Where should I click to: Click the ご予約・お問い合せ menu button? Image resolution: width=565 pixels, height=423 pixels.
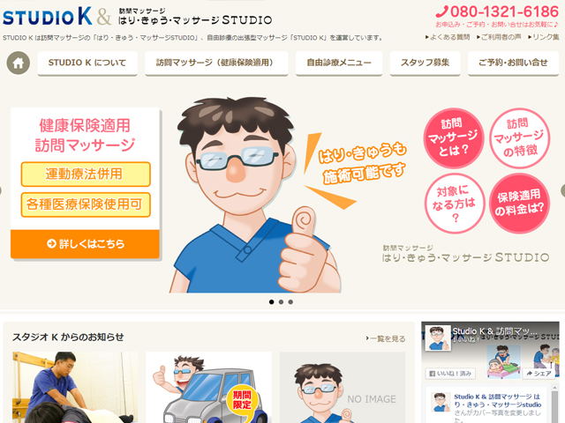click(x=513, y=63)
